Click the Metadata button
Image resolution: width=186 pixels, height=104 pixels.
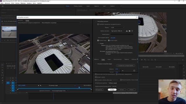pyautogui.click(x=99, y=90)
